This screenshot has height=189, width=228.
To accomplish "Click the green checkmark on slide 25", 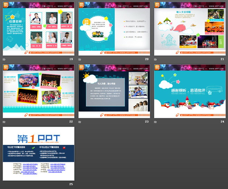I will [33, 148].
